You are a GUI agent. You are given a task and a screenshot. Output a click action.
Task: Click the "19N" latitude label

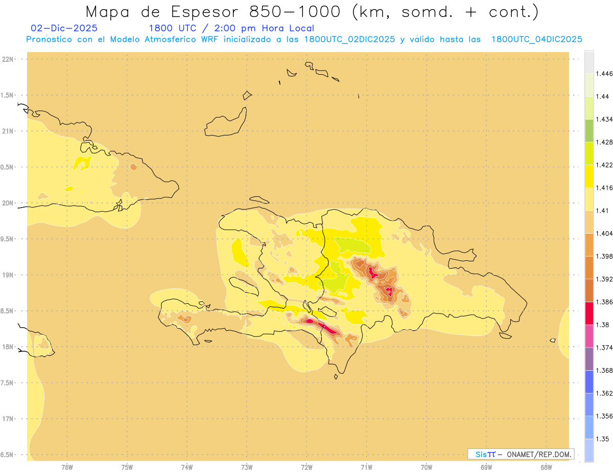point(8,275)
